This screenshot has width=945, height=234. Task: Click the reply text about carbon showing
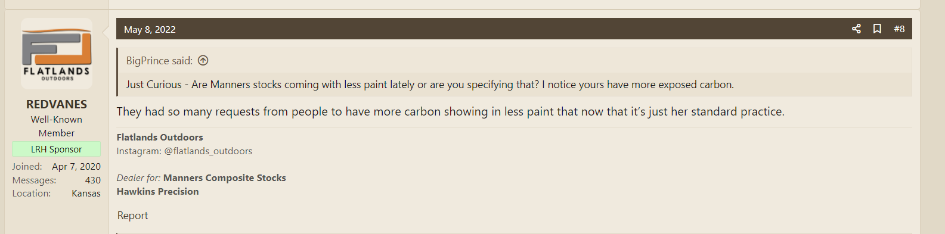click(451, 111)
